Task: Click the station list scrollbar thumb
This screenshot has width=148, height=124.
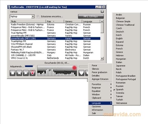Action: pyautogui.click(x=102, y=28)
